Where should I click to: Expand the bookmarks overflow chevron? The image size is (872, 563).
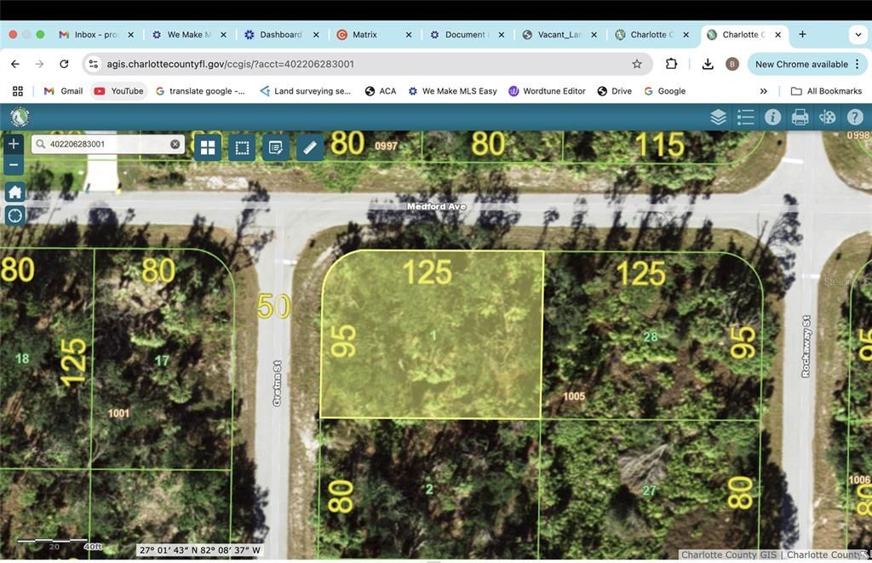tap(764, 91)
